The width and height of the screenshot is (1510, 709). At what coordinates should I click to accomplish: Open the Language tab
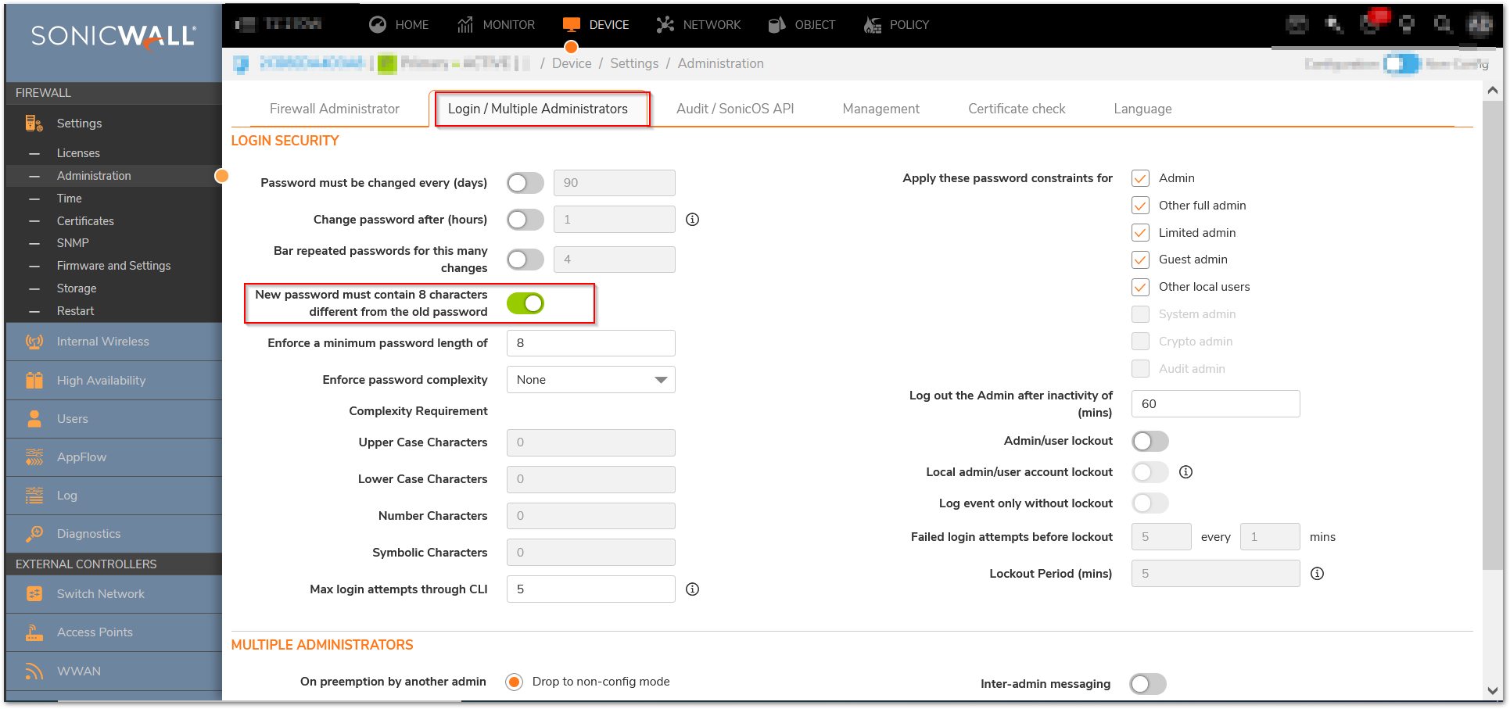(x=1142, y=109)
